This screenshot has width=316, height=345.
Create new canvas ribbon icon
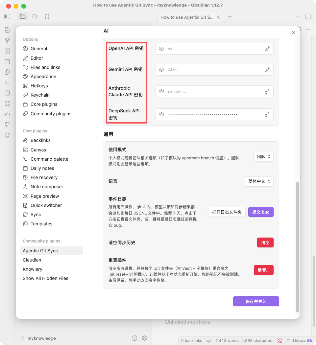[7, 51]
